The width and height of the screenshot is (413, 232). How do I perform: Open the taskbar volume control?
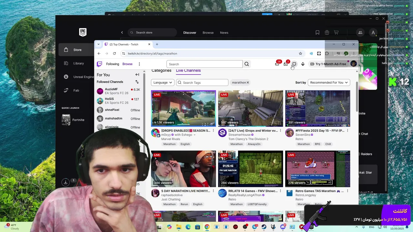385,227
